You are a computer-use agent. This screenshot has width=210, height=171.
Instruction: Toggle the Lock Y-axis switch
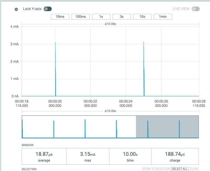click(x=47, y=9)
